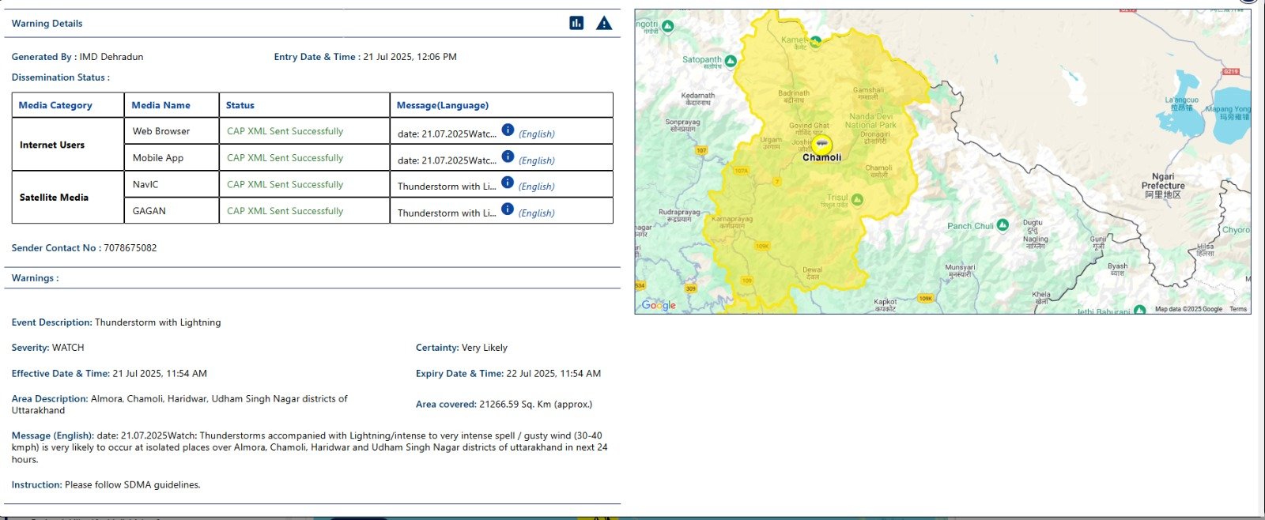
Task: Click the Message(Language) column header
Action: coord(443,105)
